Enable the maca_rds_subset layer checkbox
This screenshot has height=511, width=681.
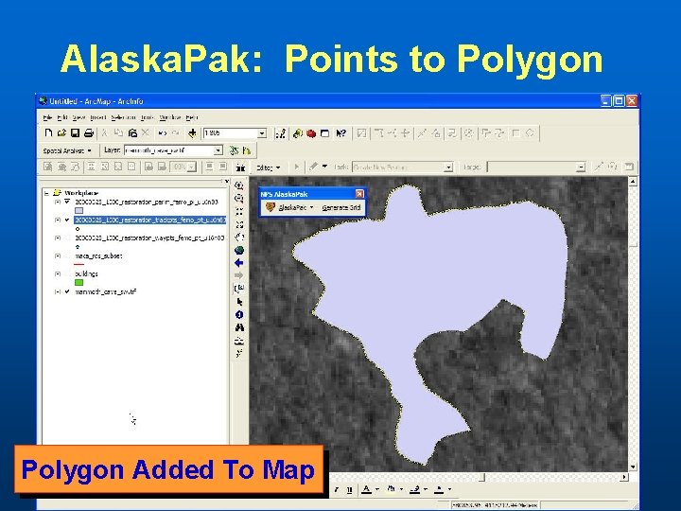click(x=67, y=255)
